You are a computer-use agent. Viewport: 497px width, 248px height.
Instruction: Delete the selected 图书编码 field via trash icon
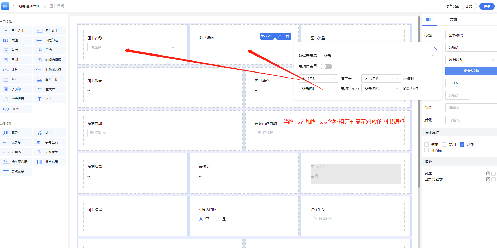point(287,36)
